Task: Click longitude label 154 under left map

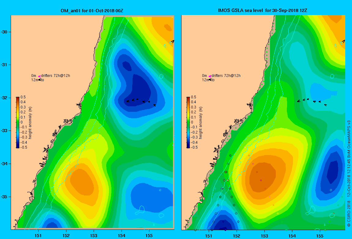Action: point(122,236)
